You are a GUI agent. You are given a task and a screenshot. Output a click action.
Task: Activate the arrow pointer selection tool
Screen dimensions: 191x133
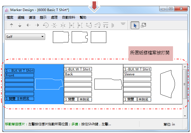coord(135,25)
